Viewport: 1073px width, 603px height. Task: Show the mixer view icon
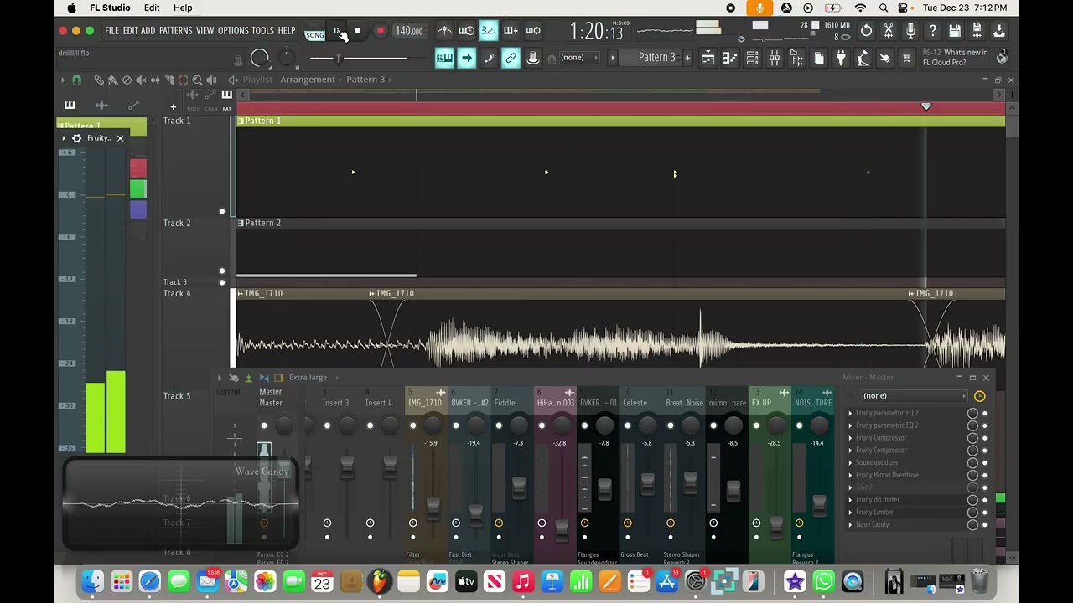click(775, 58)
